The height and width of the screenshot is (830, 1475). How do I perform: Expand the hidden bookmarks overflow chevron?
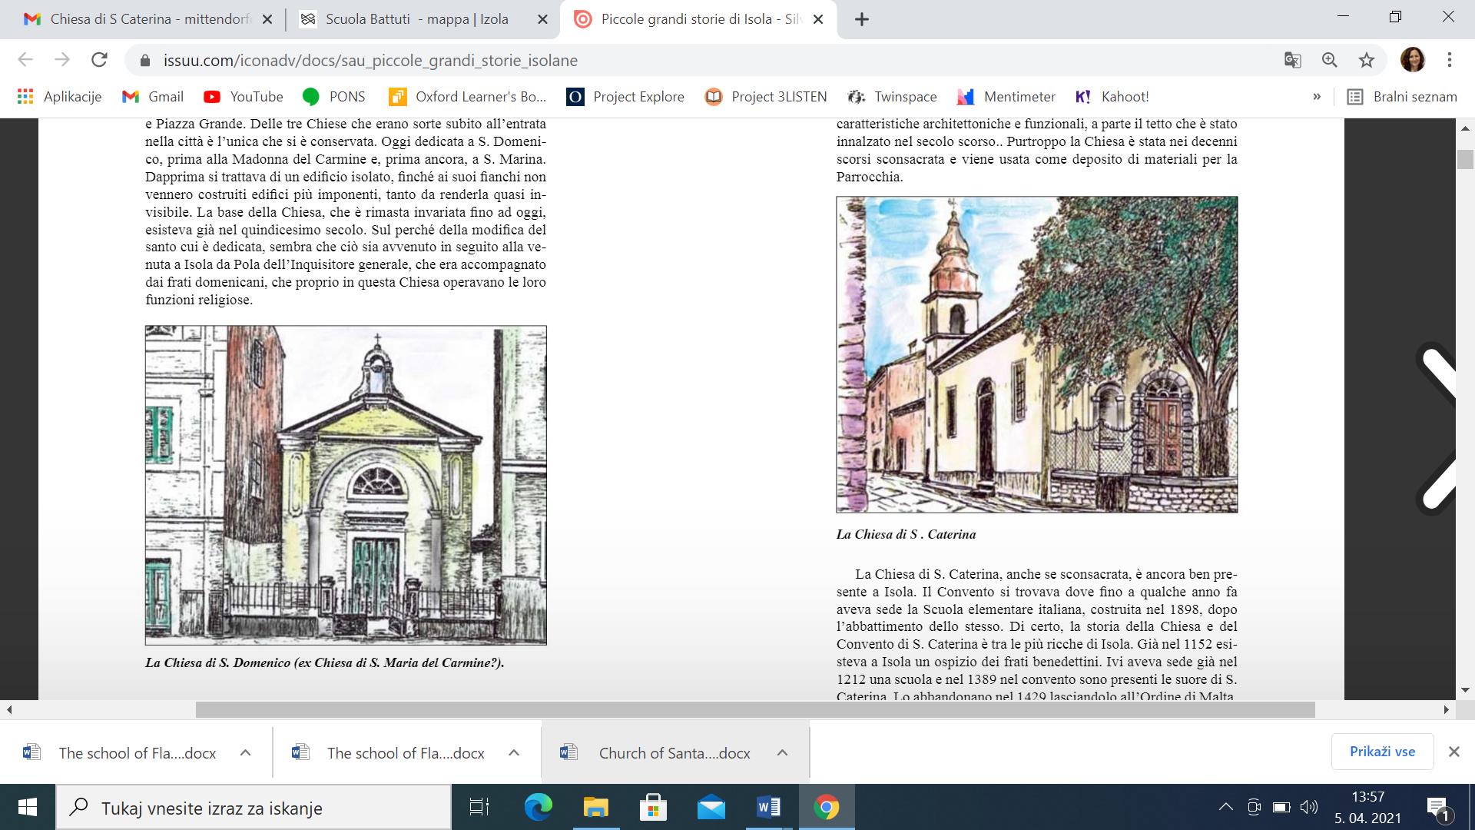(1317, 97)
